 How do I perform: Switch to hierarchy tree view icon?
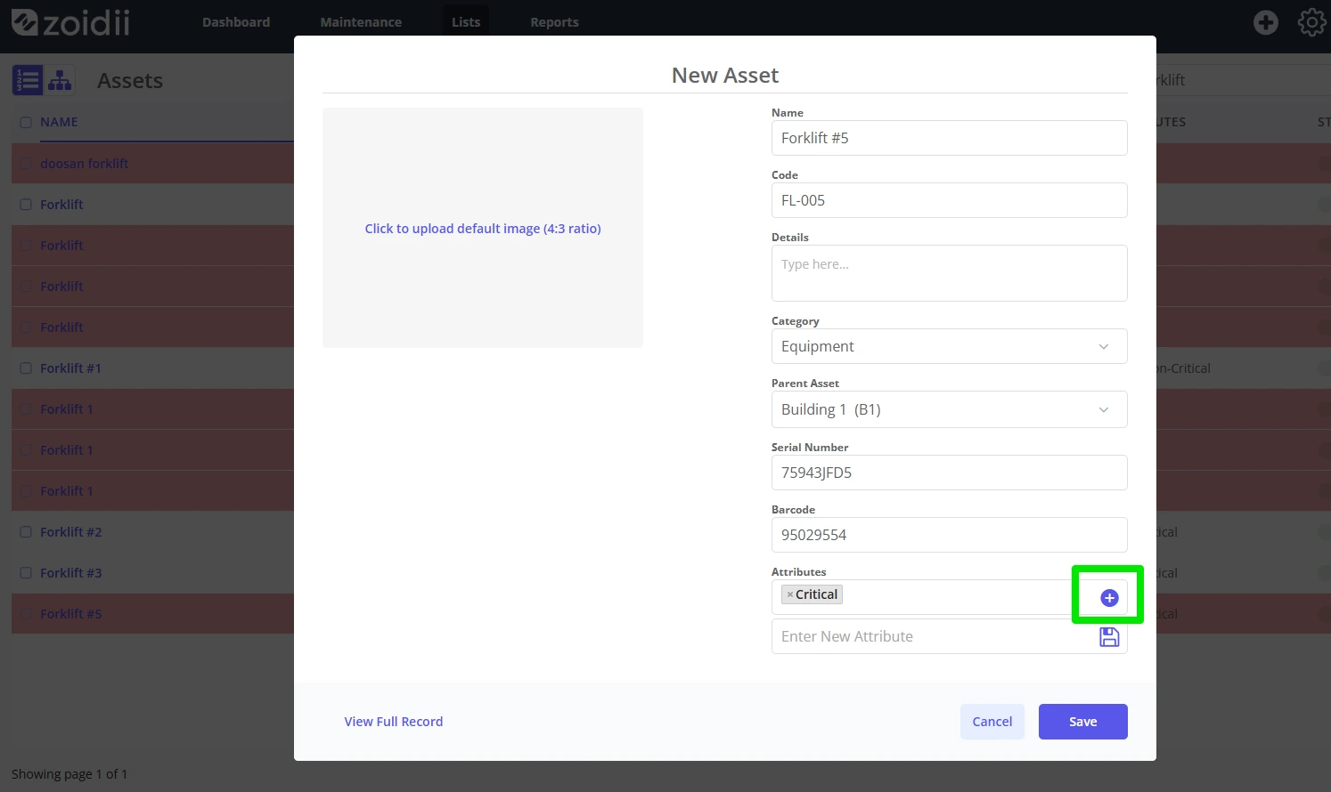(60, 80)
